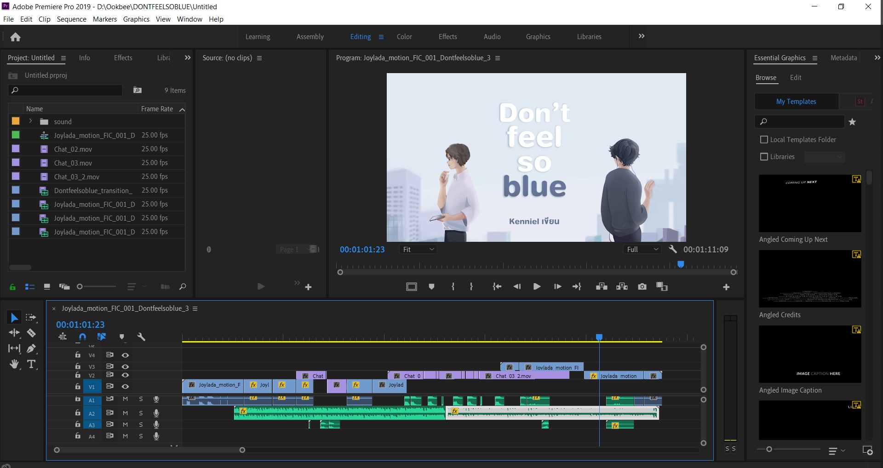The width and height of the screenshot is (883, 468).
Task: Mute audio track A2
Action: (x=125, y=413)
